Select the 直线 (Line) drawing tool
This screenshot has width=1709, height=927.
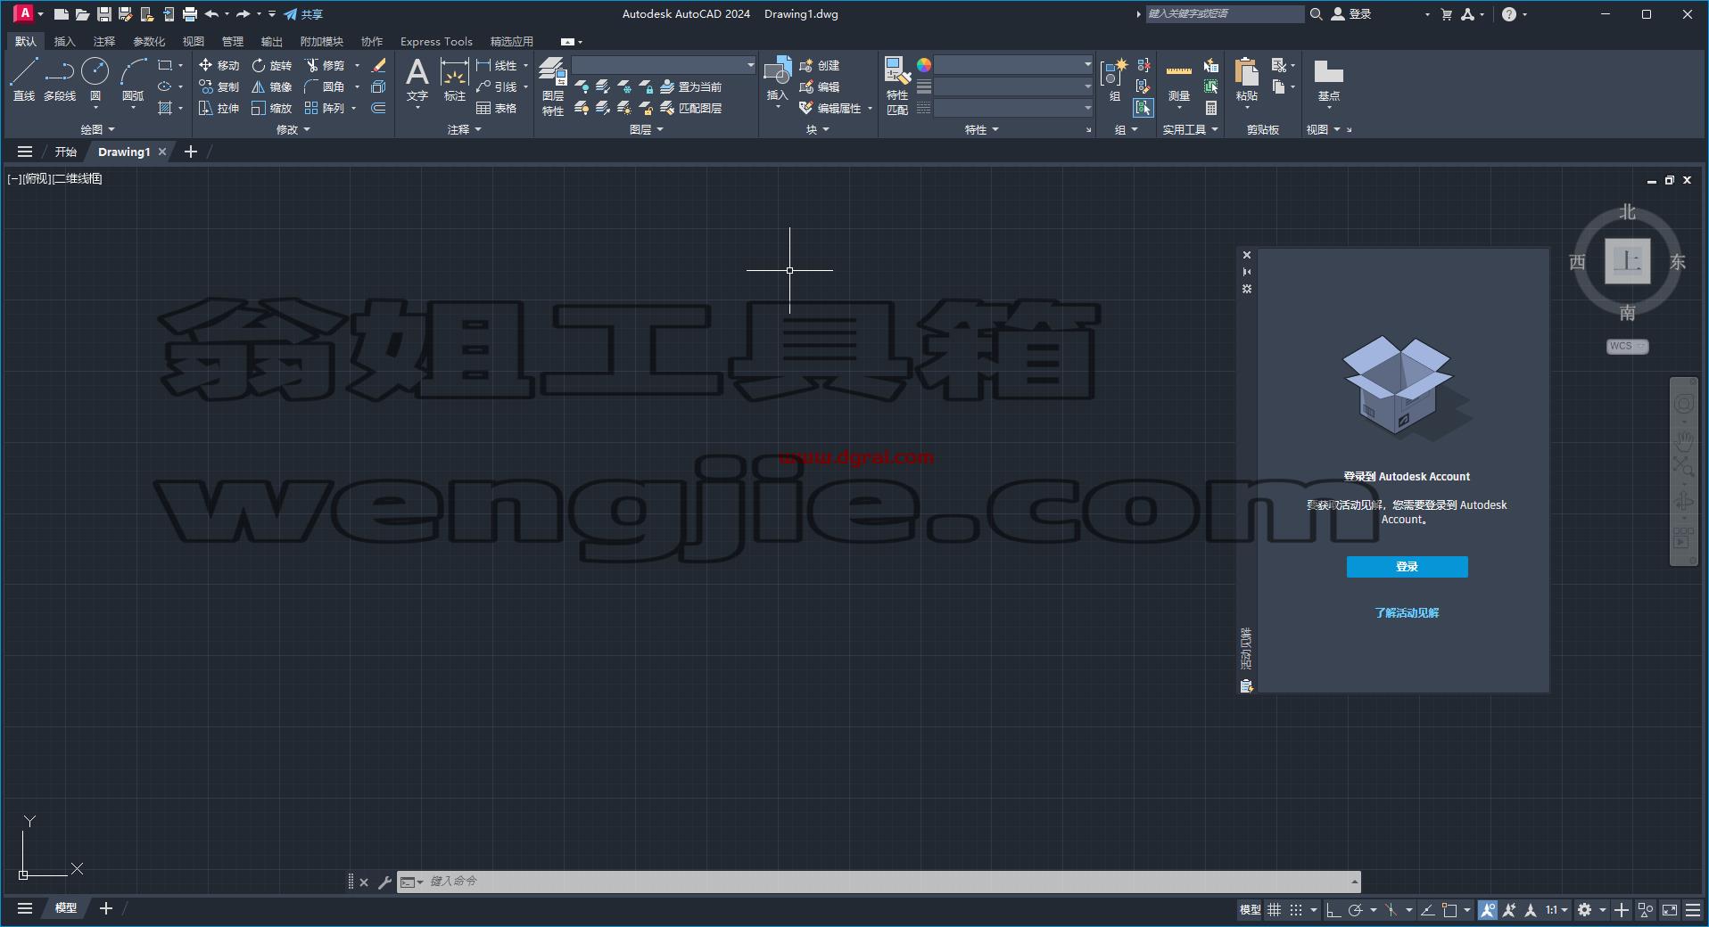[x=24, y=78]
